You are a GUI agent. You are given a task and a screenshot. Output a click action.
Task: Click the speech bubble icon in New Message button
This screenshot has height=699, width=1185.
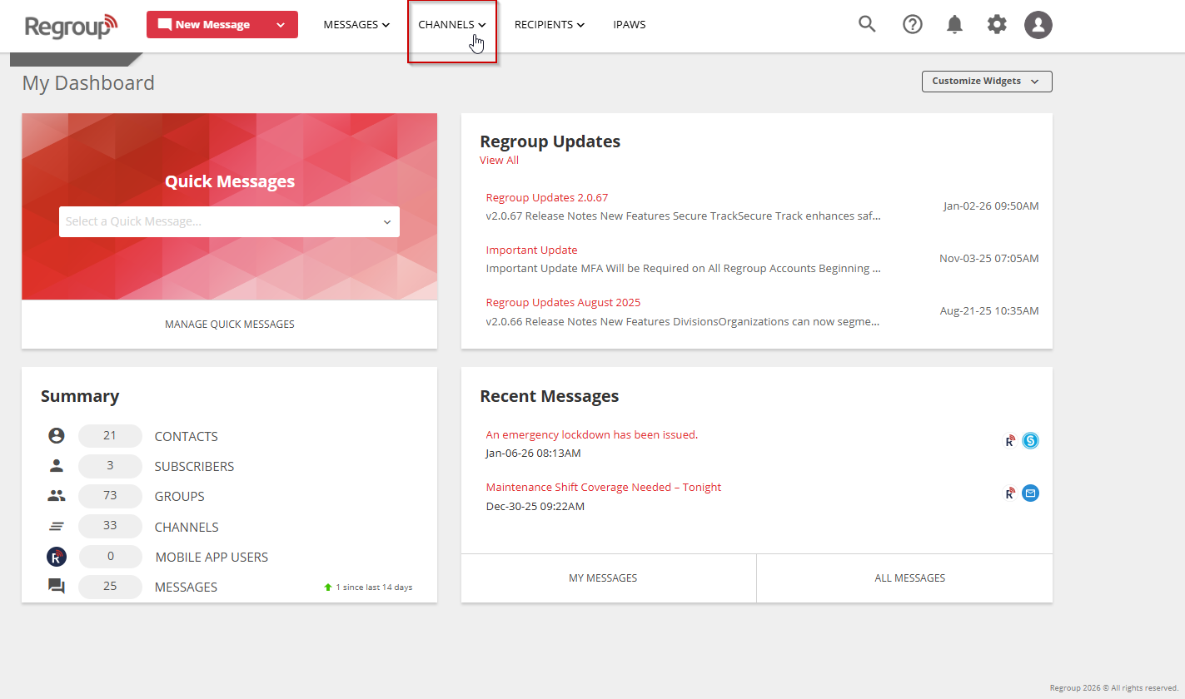pos(164,25)
